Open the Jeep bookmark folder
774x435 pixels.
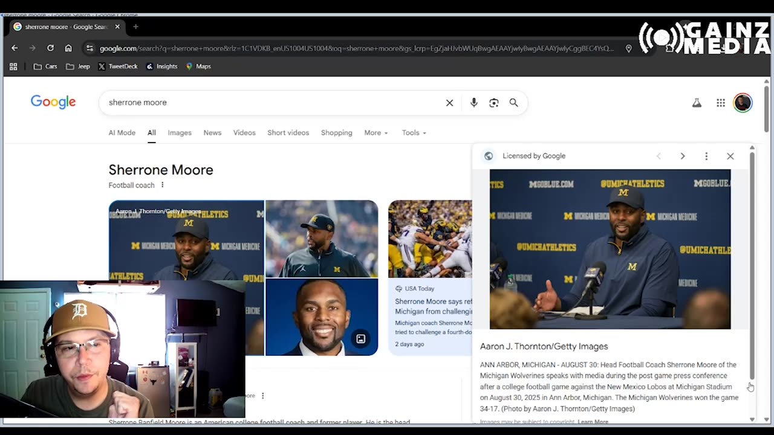click(x=78, y=66)
